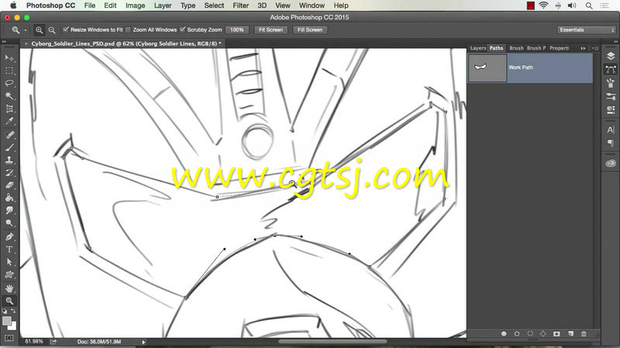The width and height of the screenshot is (620, 348).
Task: Click the 100% zoom button
Action: [x=237, y=30]
